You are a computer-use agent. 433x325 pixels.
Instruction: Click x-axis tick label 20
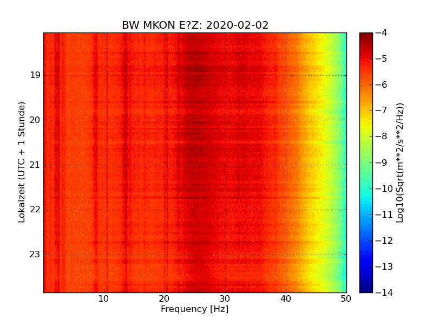pyautogui.click(x=165, y=299)
